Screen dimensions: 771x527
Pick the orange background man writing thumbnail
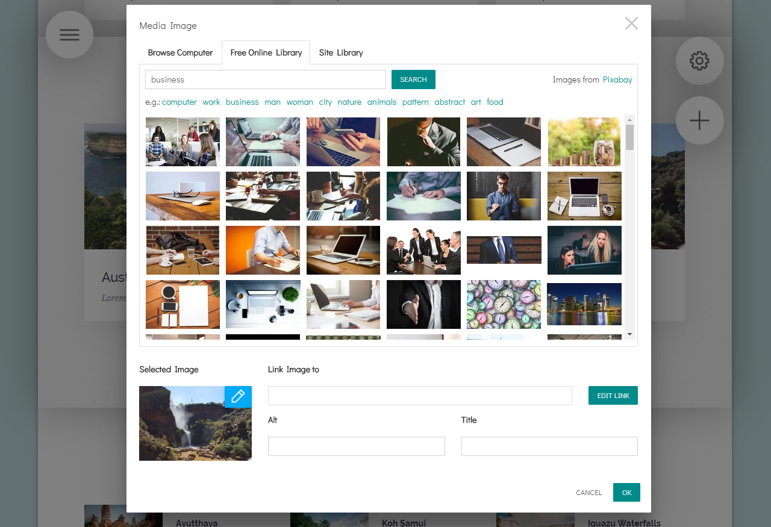263,250
